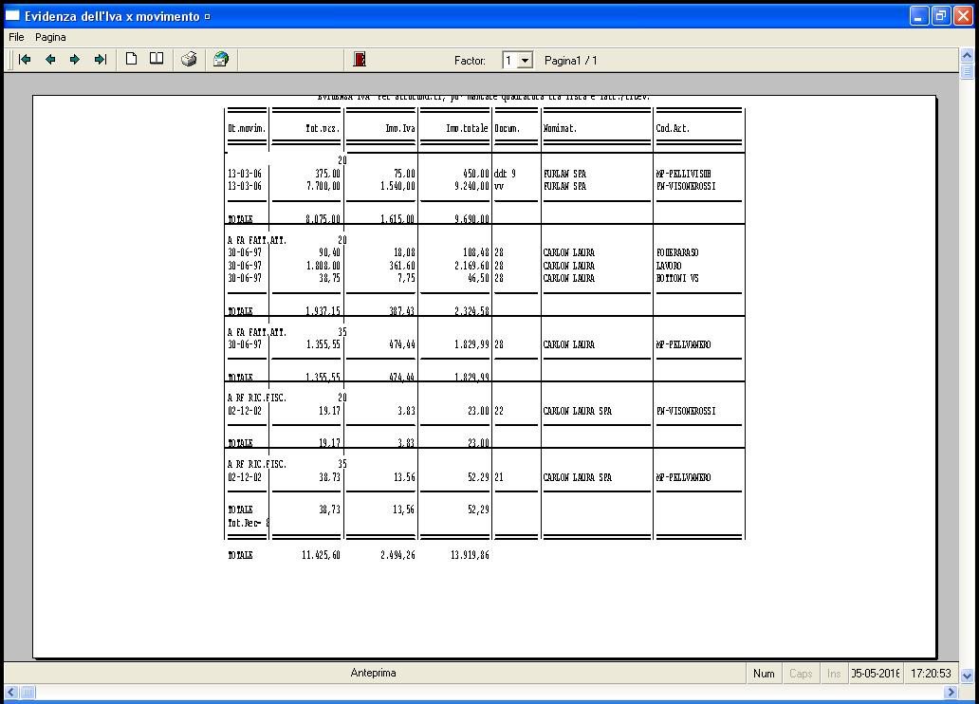Click the 'Imp.totale' column header

coord(467,128)
